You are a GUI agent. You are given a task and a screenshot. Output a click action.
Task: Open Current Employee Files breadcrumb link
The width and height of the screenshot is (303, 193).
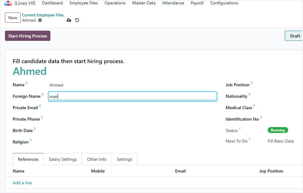[x=43, y=15]
